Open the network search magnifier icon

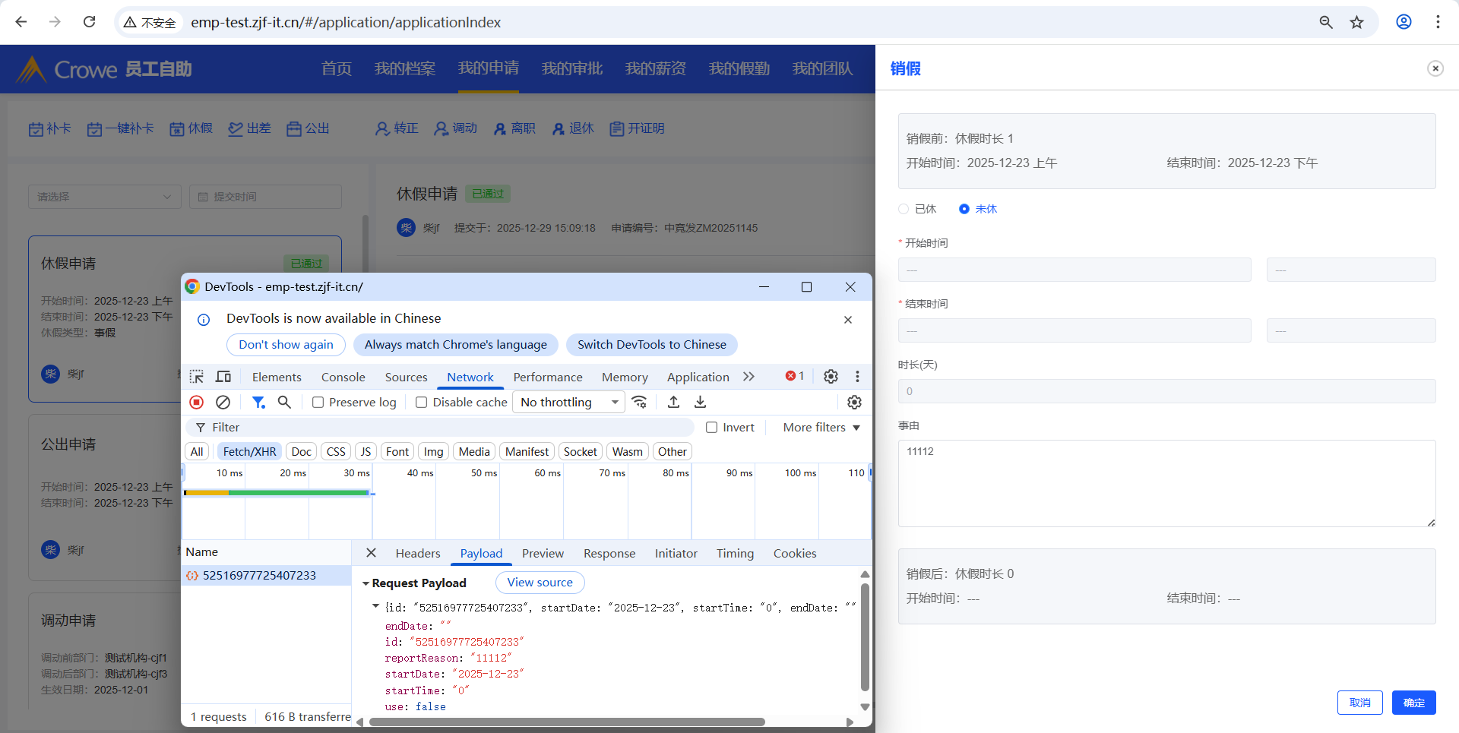(284, 403)
